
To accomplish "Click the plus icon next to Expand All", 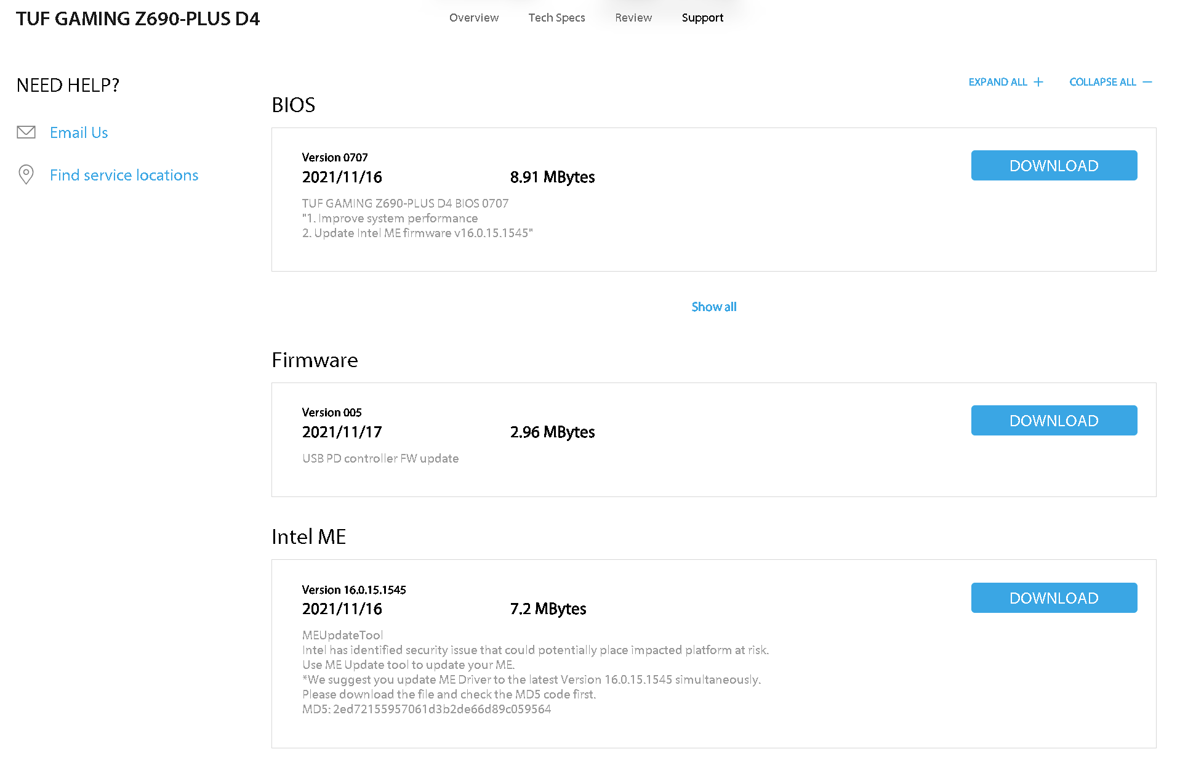I will pos(1038,82).
